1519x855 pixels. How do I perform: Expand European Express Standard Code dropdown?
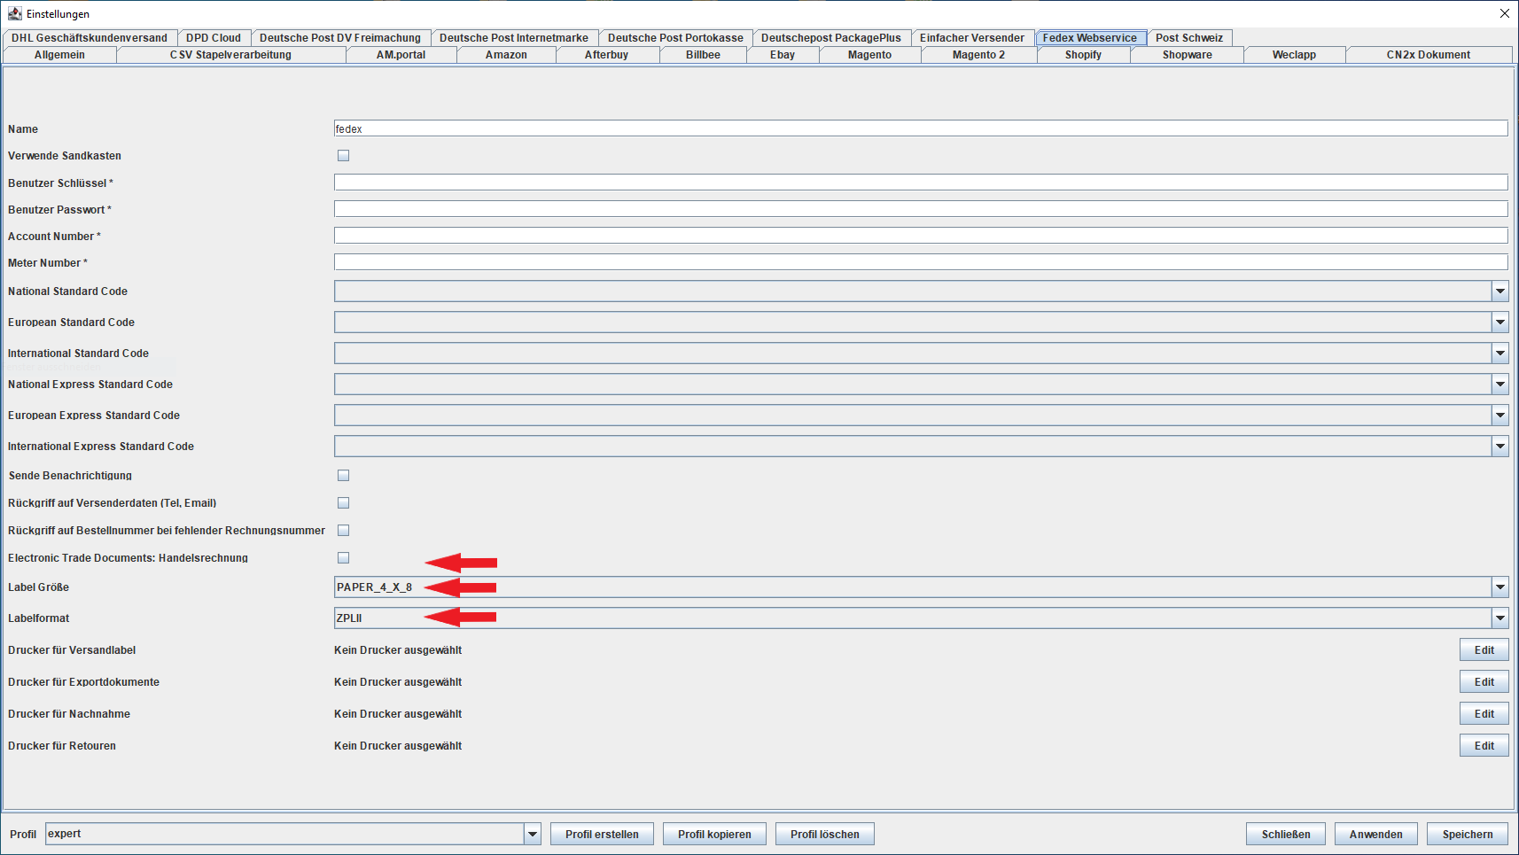pos(1500,415)
